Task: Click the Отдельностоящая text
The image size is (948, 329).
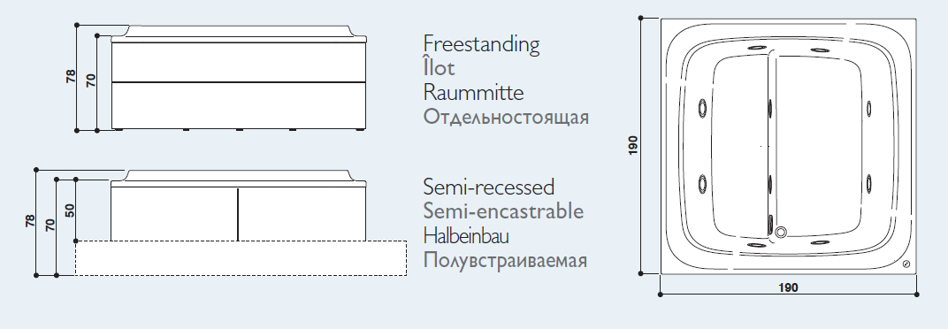Action: (506, 117)
